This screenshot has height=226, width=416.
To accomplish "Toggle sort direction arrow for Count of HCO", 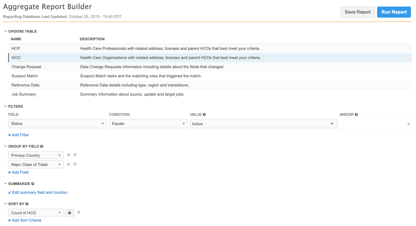I will (x=69, y=213).
